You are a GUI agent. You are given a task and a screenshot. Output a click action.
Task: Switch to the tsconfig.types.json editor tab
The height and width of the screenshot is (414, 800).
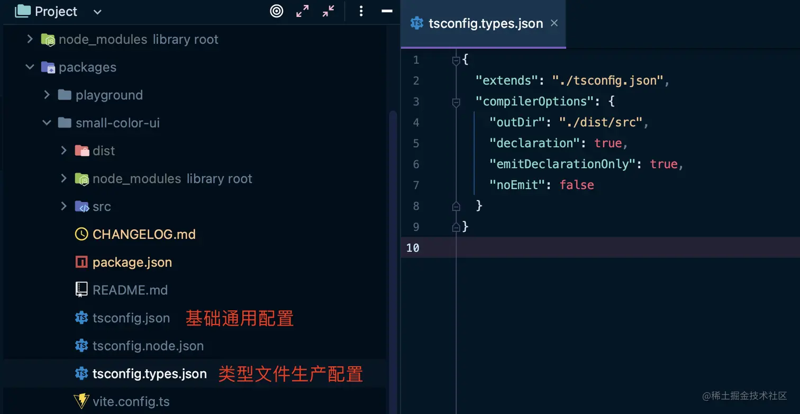(x=483, y=24)
